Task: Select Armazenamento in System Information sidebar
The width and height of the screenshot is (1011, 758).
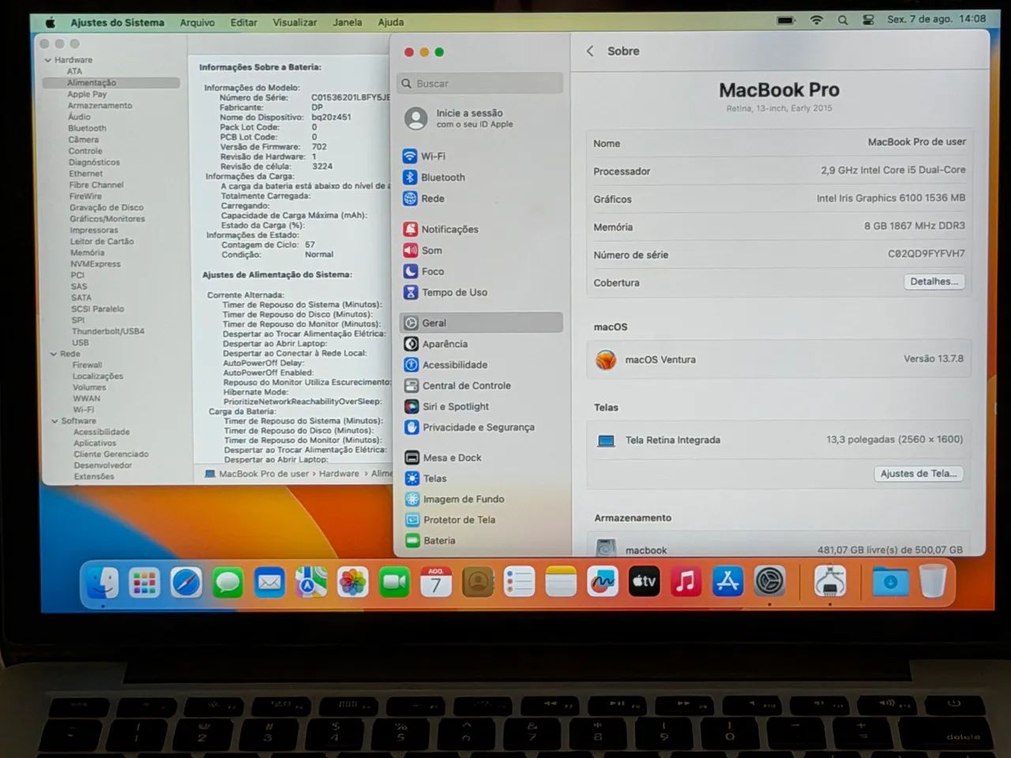Action: [100, 106]
